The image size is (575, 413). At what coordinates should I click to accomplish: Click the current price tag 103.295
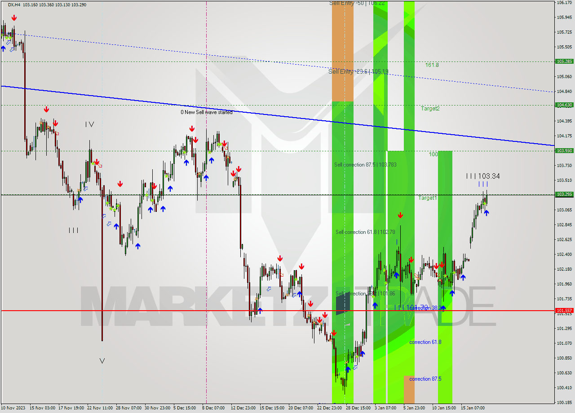pyautogui.click(x=564, y=194)
